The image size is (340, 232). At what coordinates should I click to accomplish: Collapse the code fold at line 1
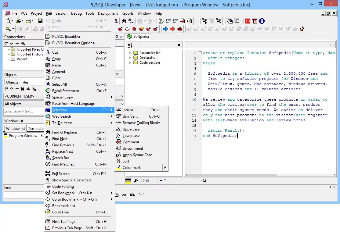[x=200, y=53]
